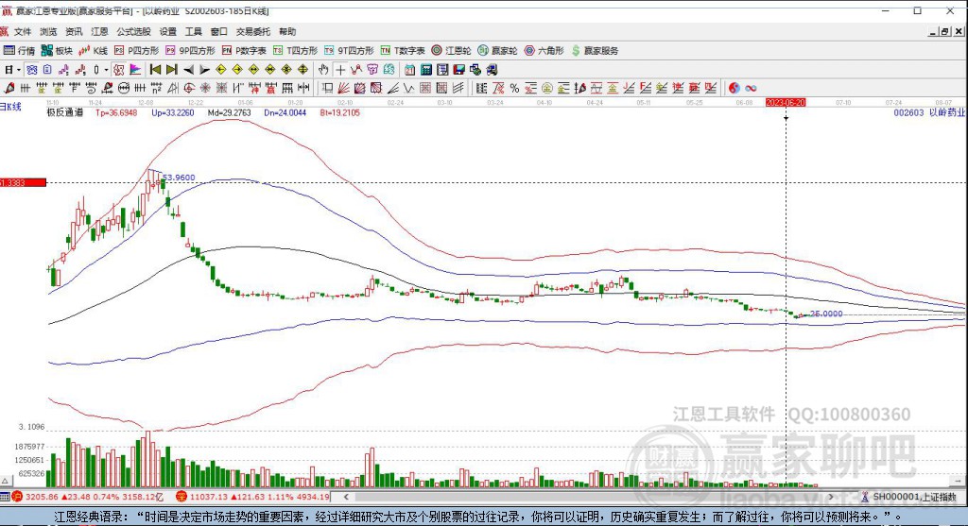Step chart left with black arrow

coord(188,70)
